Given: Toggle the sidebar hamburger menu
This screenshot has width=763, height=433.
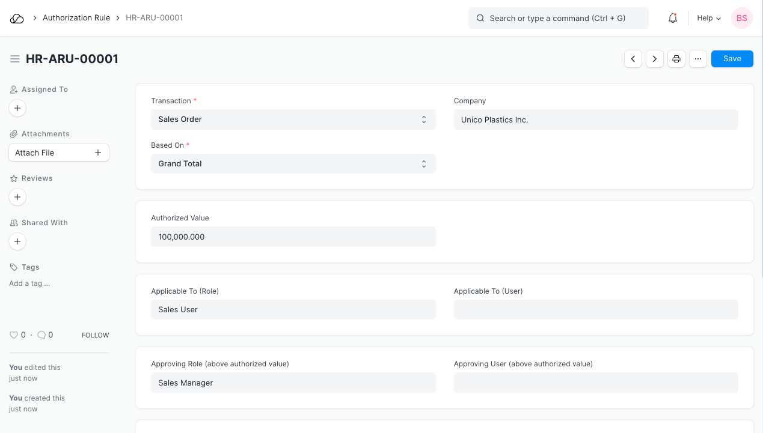Looking at the screenshot, I should pos(15,59).
